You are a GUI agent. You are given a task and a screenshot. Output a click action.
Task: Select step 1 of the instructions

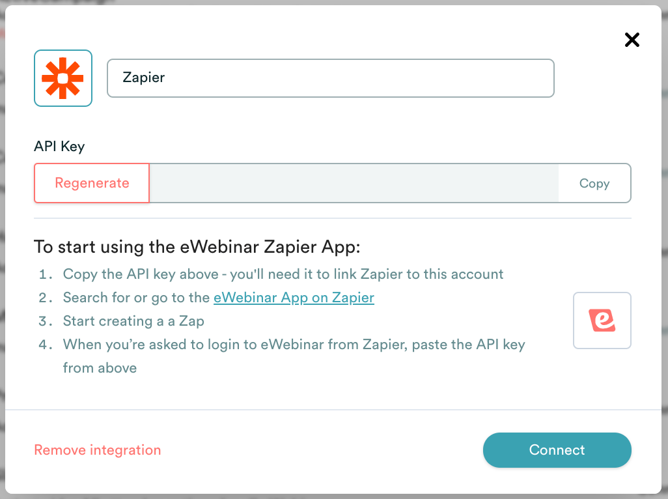click(x=283, y=274)
